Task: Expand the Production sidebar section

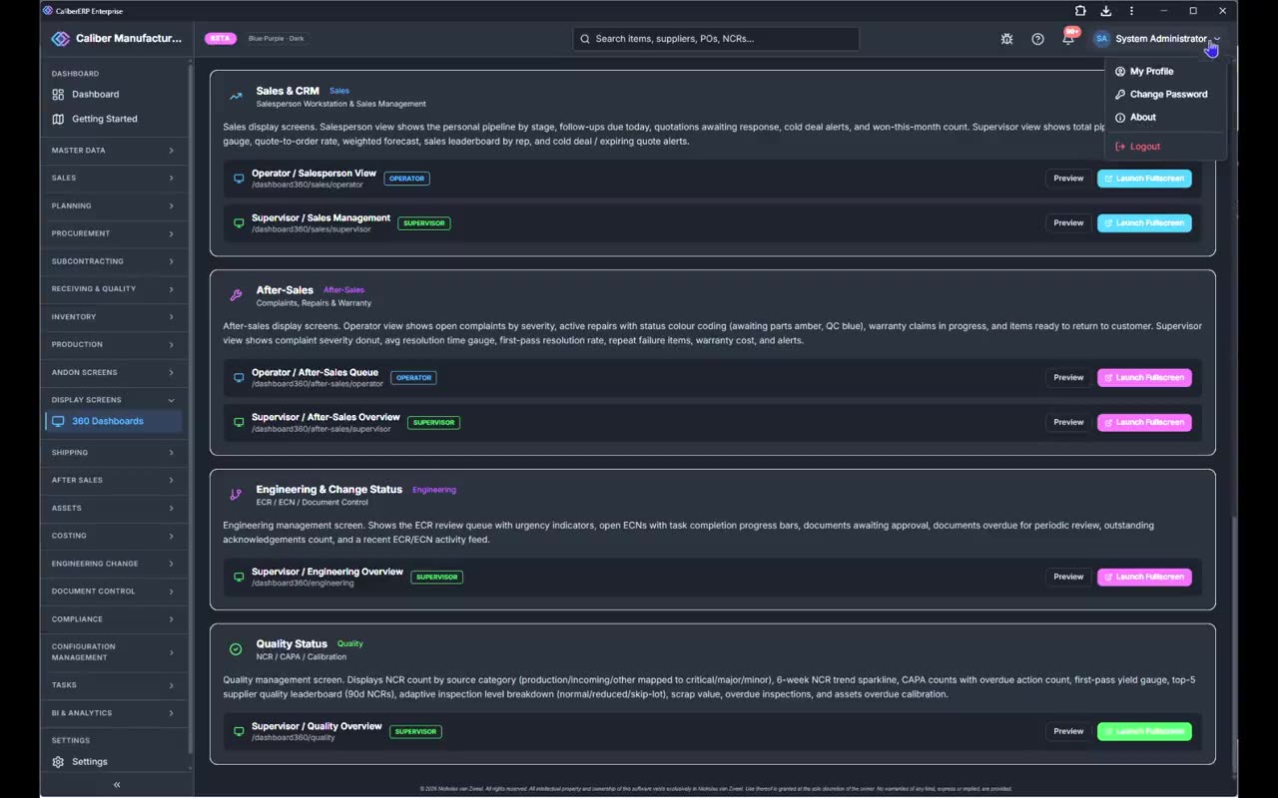Action: pyautogui.click(x=113, y=345)
